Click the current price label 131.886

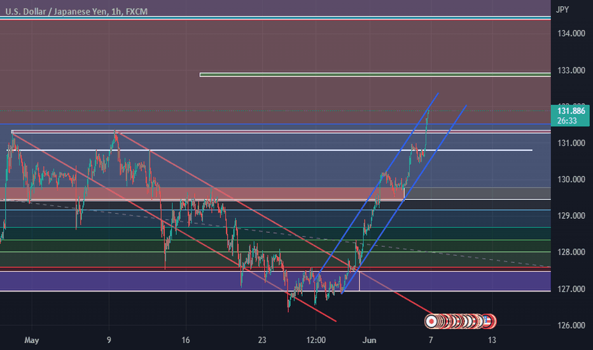pyautogui.click(x=571, y=111)
